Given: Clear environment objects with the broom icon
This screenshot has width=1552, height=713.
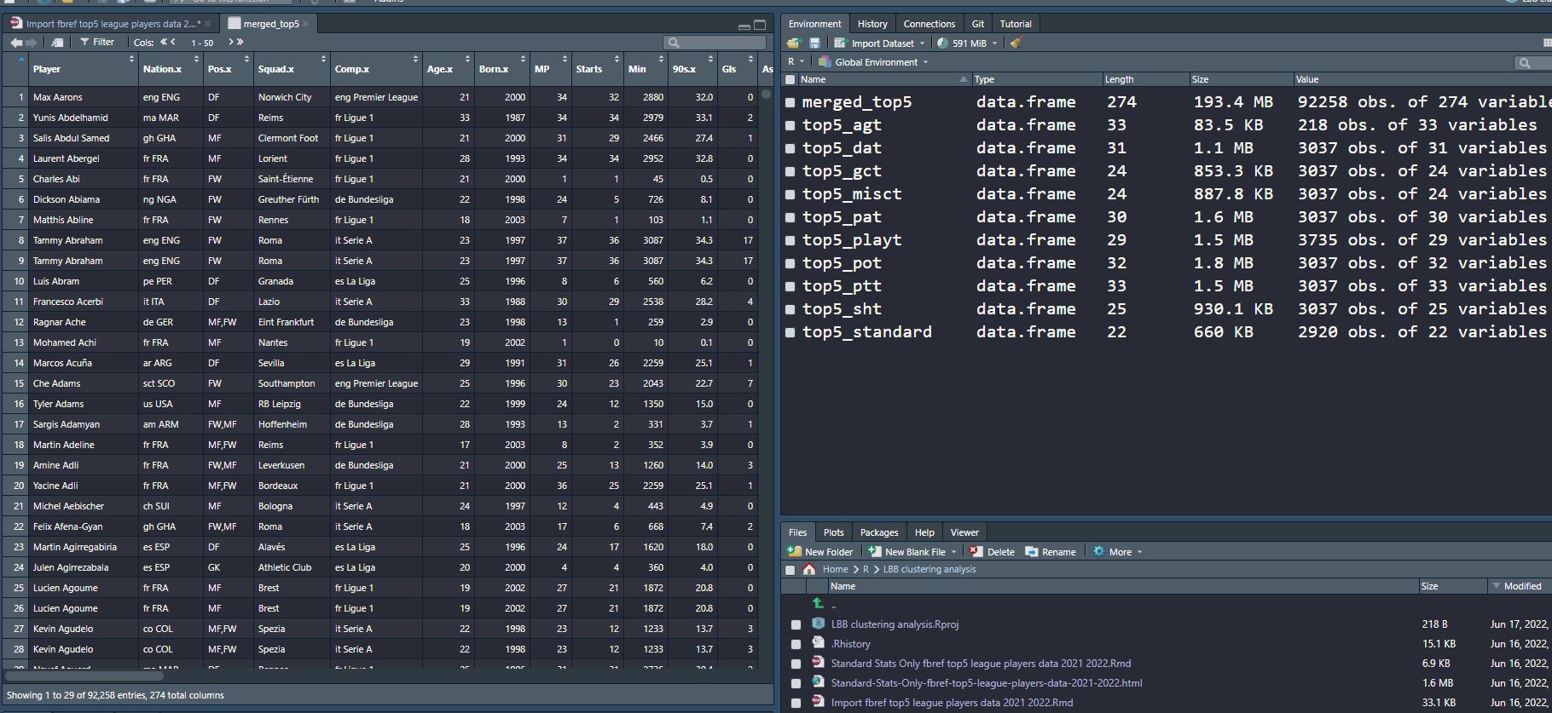Looking at the screenshot, I should point(1015,43).
